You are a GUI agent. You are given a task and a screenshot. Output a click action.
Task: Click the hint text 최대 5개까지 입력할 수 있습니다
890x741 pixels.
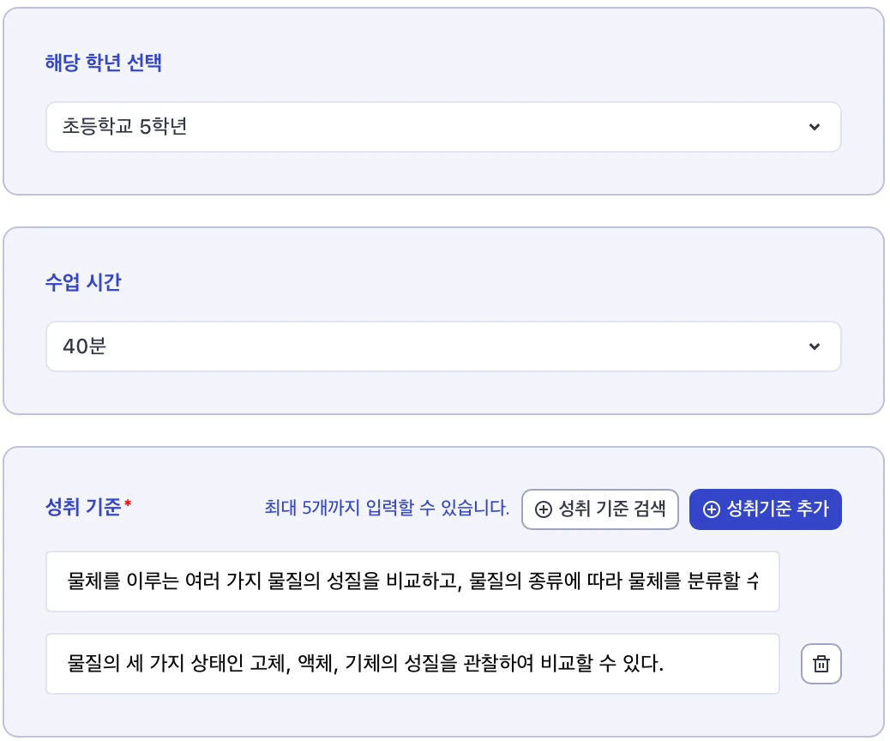tap(387, 507)
